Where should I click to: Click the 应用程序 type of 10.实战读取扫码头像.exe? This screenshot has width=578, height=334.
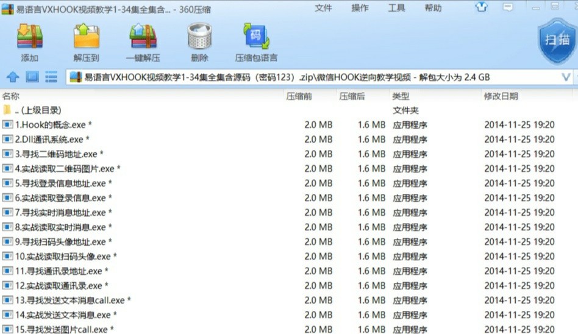point(410,257)
